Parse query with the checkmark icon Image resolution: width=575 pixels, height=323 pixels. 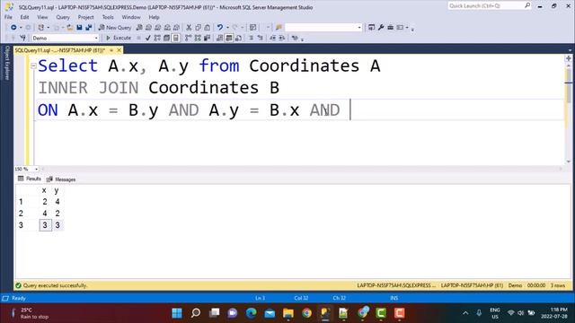(147, 38)
